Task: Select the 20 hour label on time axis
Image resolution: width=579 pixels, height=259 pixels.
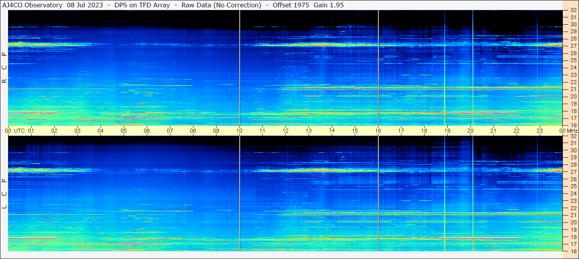Action: tap(470, 131)
